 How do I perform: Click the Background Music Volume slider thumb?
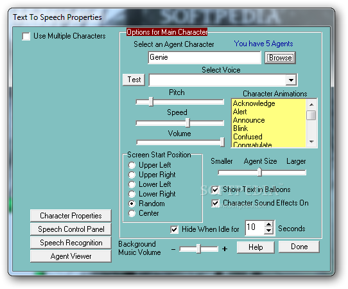coord(198,249)
